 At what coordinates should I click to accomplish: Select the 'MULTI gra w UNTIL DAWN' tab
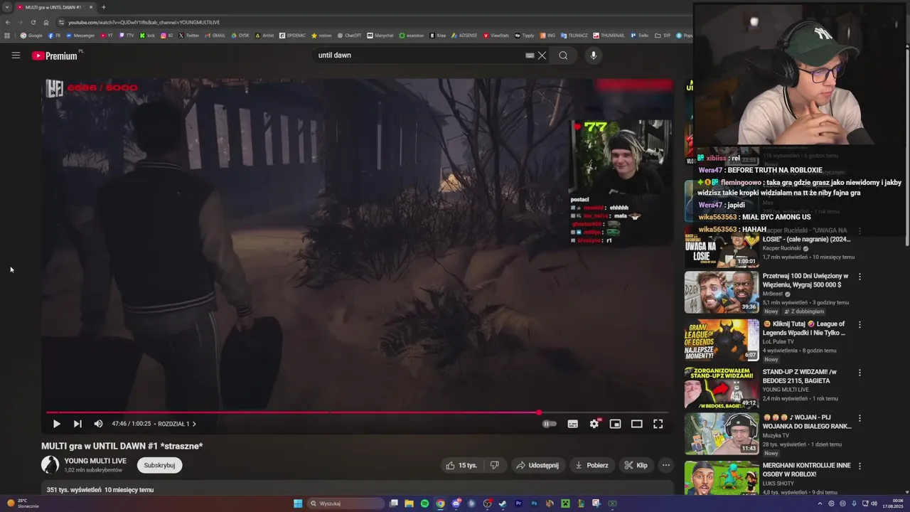[54, 7]
